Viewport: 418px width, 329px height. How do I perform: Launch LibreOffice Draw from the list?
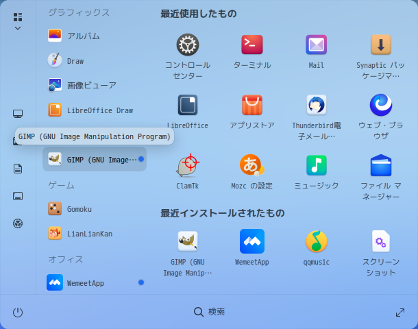coord(95,110)
